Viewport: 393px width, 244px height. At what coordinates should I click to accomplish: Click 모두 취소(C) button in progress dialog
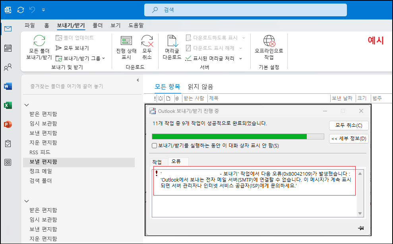click(348, 126)
